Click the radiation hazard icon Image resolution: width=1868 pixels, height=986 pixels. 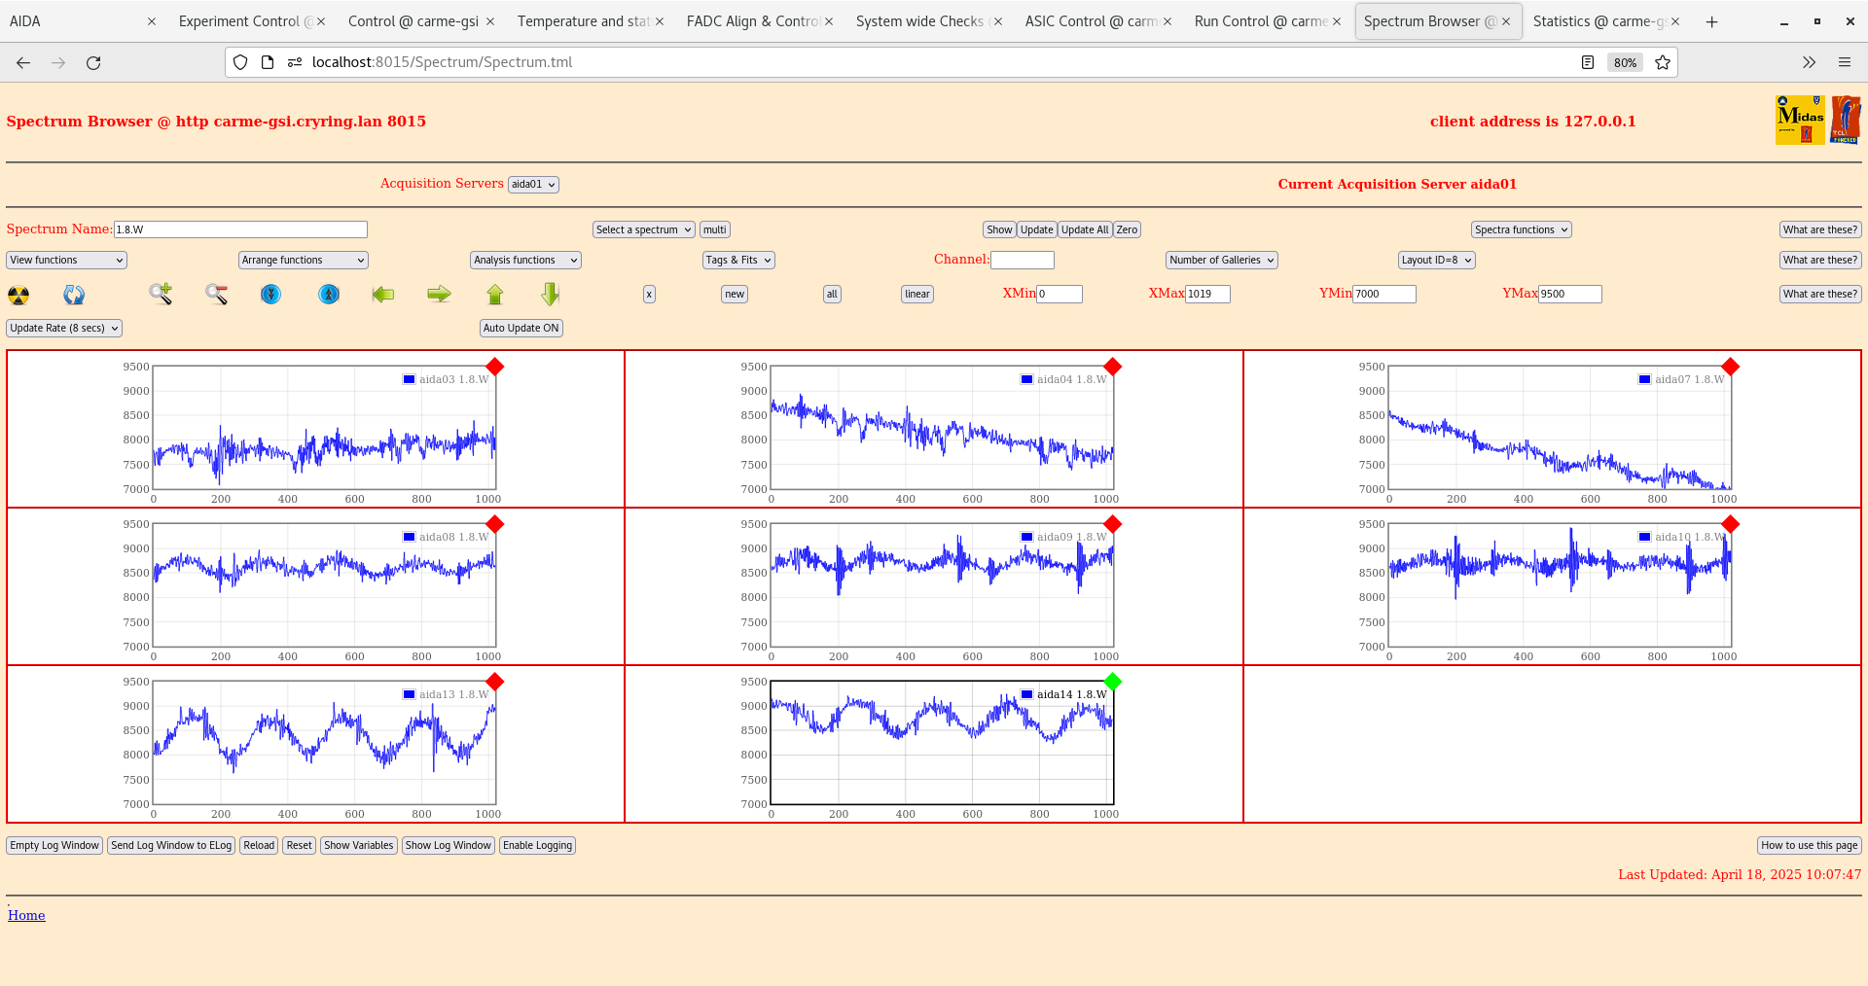click(x=18, y=295)
